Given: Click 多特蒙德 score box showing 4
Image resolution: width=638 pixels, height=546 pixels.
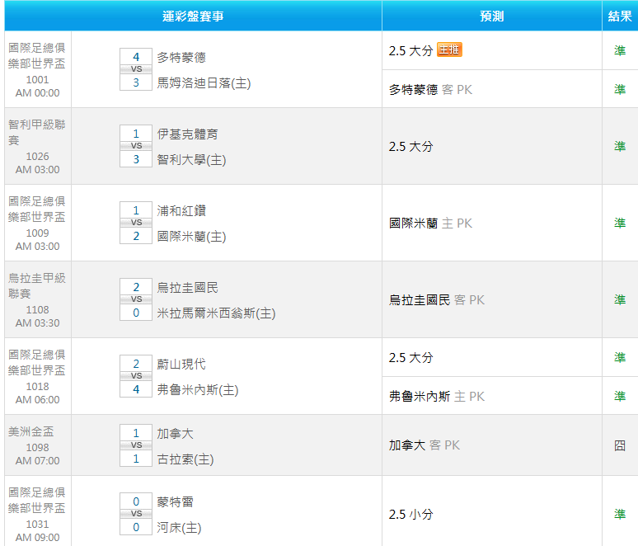Looking at the screenshot, I should 136,57.
